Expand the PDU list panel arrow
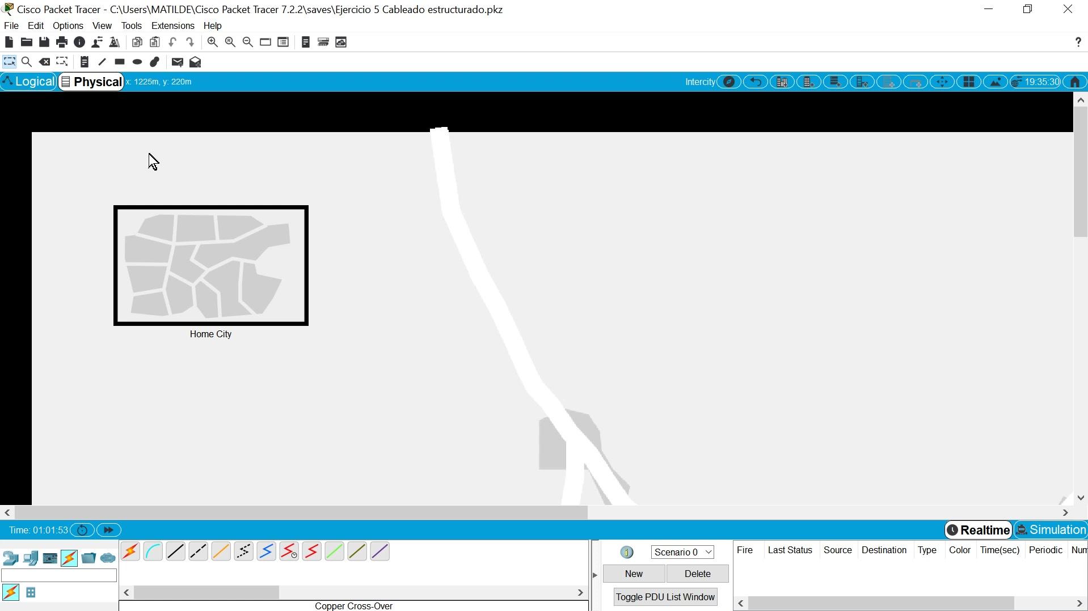 tap(595, 575)
